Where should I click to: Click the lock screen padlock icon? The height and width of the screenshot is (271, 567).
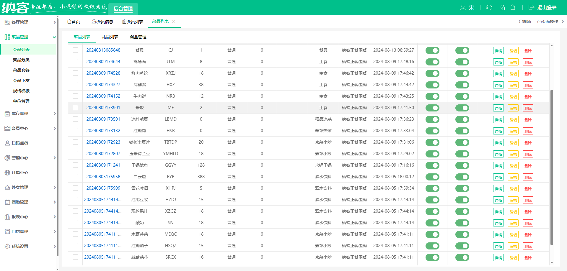502,8
